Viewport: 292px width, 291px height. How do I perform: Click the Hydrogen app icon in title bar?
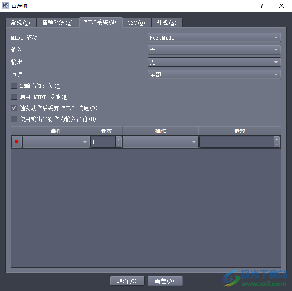[x=6, y=6]
